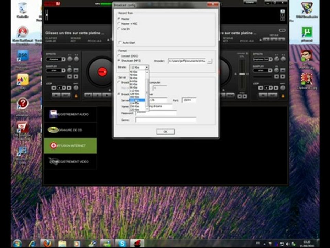Image resolution: width=330 pixels, height=248 pixels.
Task: Open Gravure de CD section
Action: pyautogui.click(x=70, y=130)
